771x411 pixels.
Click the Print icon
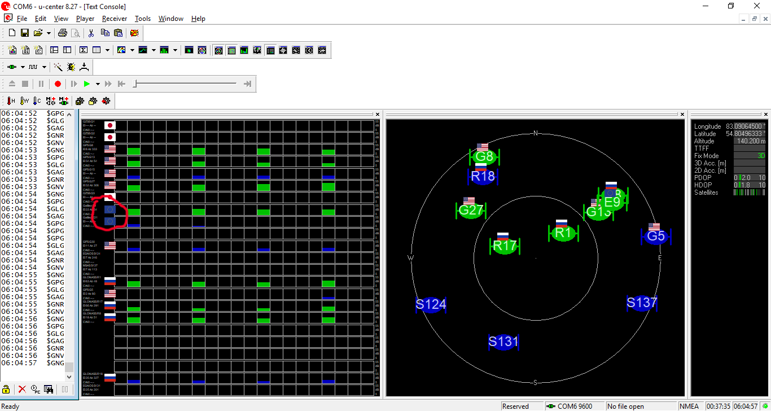coord(63,33)
